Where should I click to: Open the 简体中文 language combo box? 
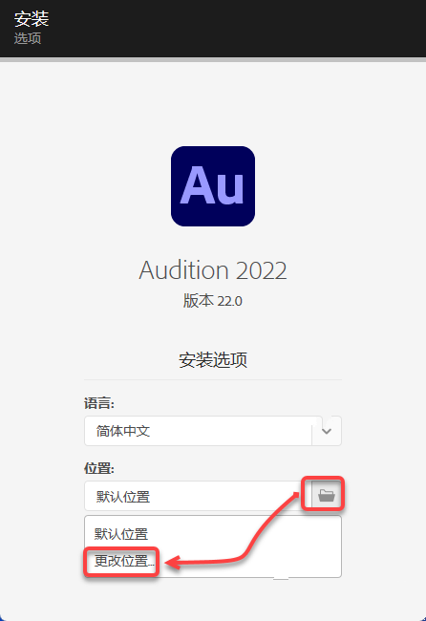[x=213, y=431]
